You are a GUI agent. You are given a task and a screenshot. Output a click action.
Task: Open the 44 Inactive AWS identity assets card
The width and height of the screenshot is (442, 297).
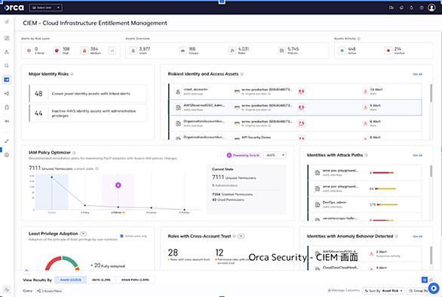click(x=87, y=113)
